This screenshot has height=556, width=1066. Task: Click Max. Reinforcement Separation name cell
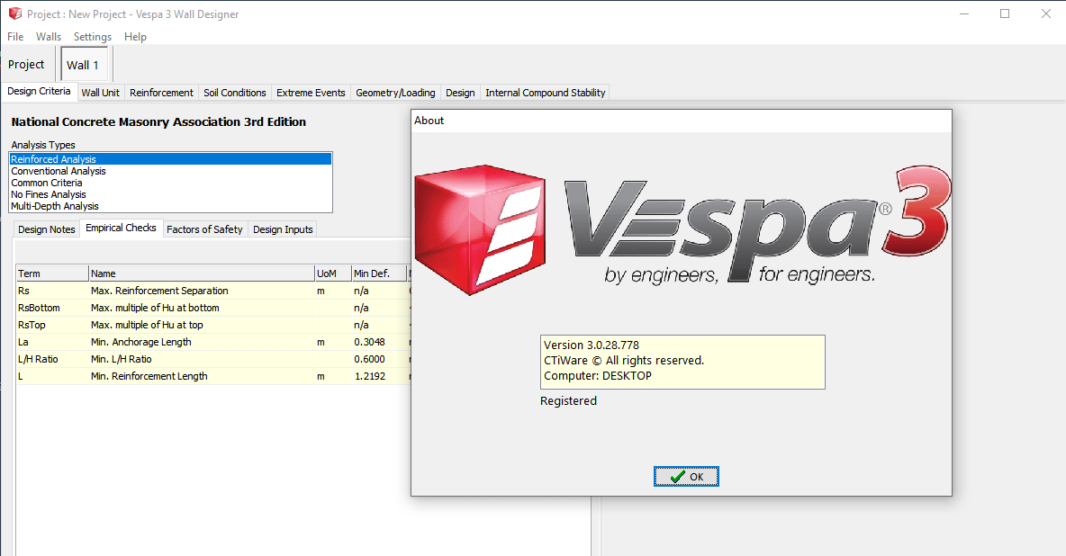click(x=159, y=291)
